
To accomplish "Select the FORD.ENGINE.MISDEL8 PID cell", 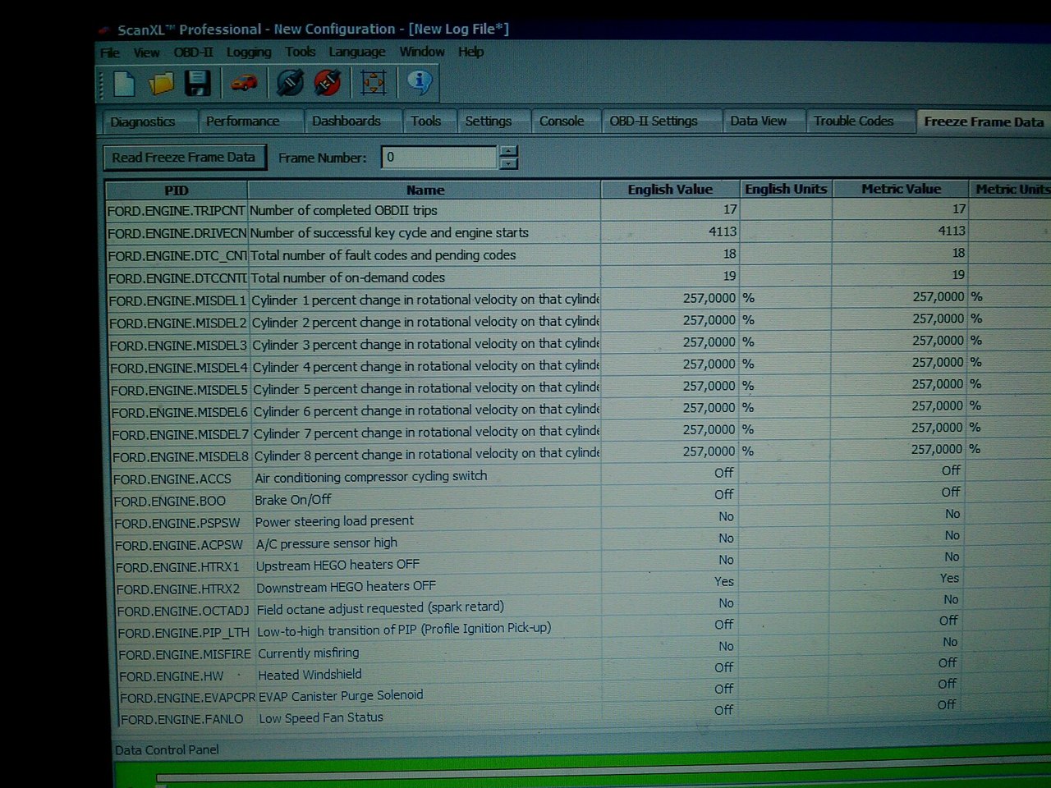I will click(181, 457).
